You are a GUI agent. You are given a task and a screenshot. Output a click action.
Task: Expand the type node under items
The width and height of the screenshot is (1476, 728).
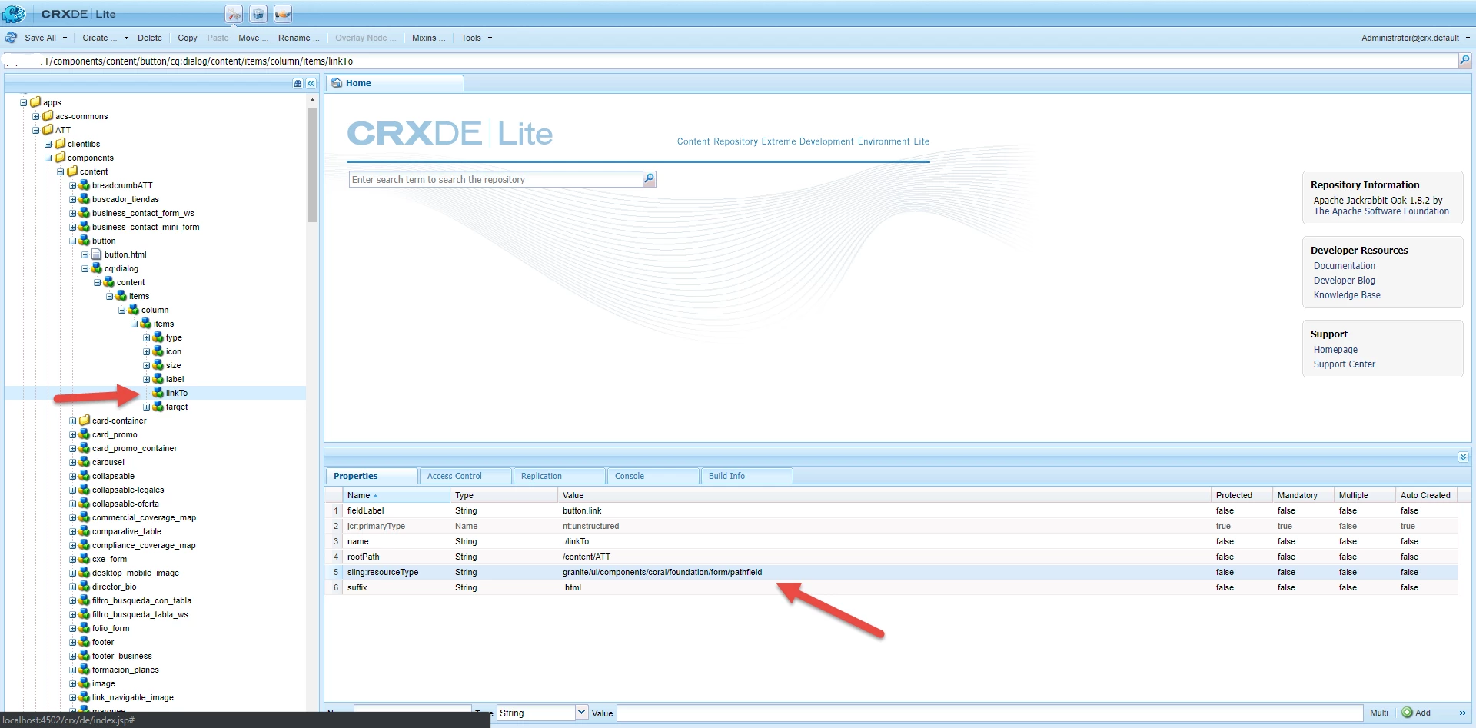click(147, 337)
